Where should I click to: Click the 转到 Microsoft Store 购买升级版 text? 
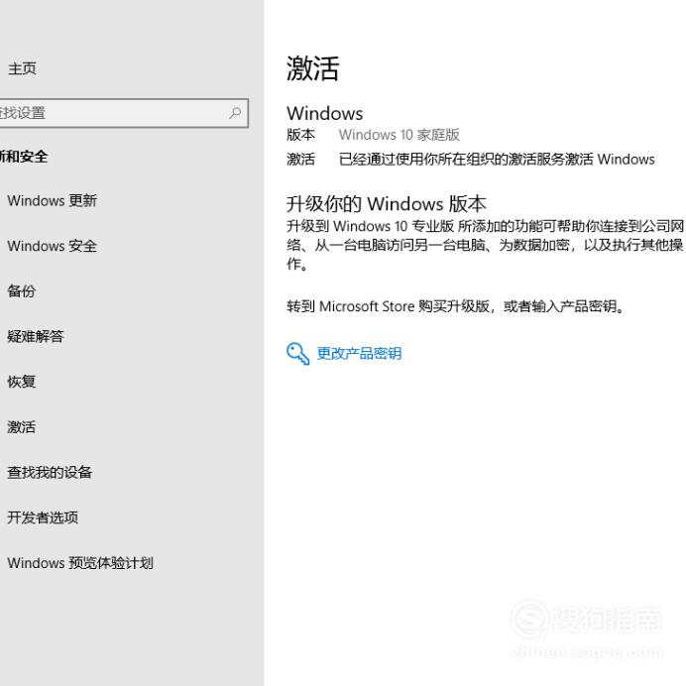388,306
